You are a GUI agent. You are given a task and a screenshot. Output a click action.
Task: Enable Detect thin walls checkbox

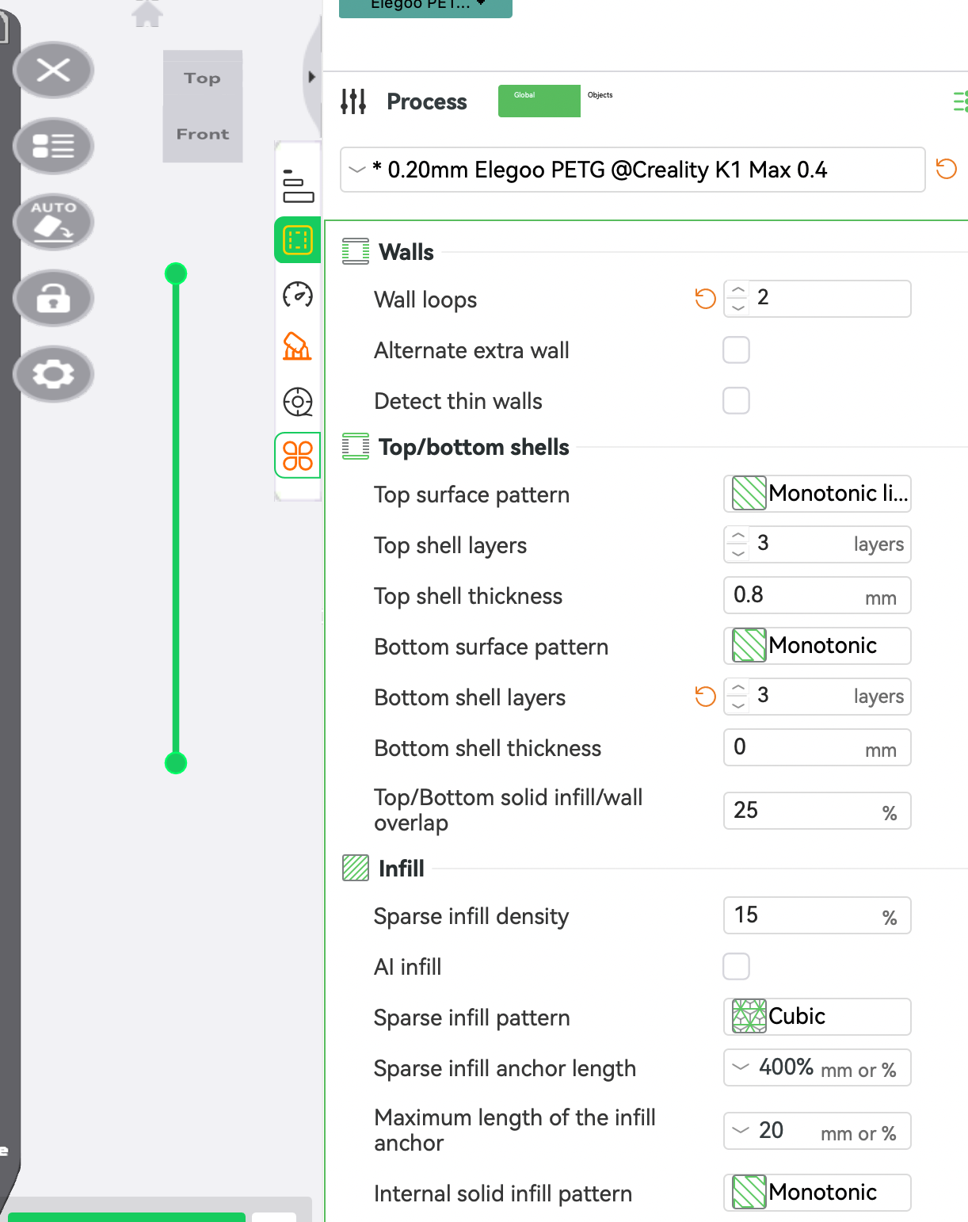(736, 400)
